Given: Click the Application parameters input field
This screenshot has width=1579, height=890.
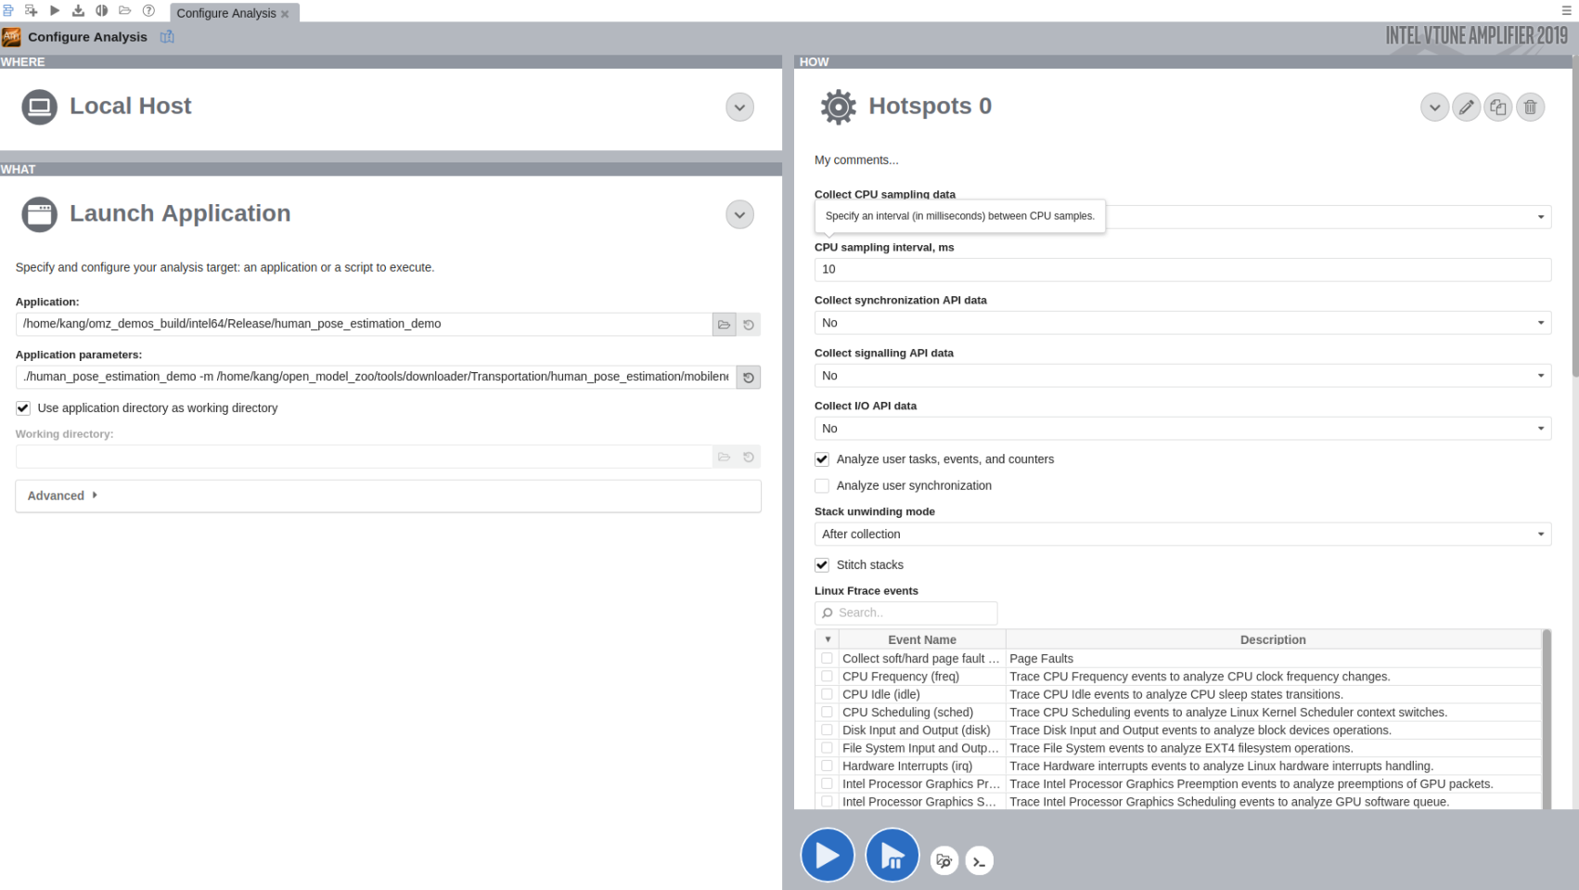Looking at the screenshot, I should pyautogui.click(x=376, y=377).
